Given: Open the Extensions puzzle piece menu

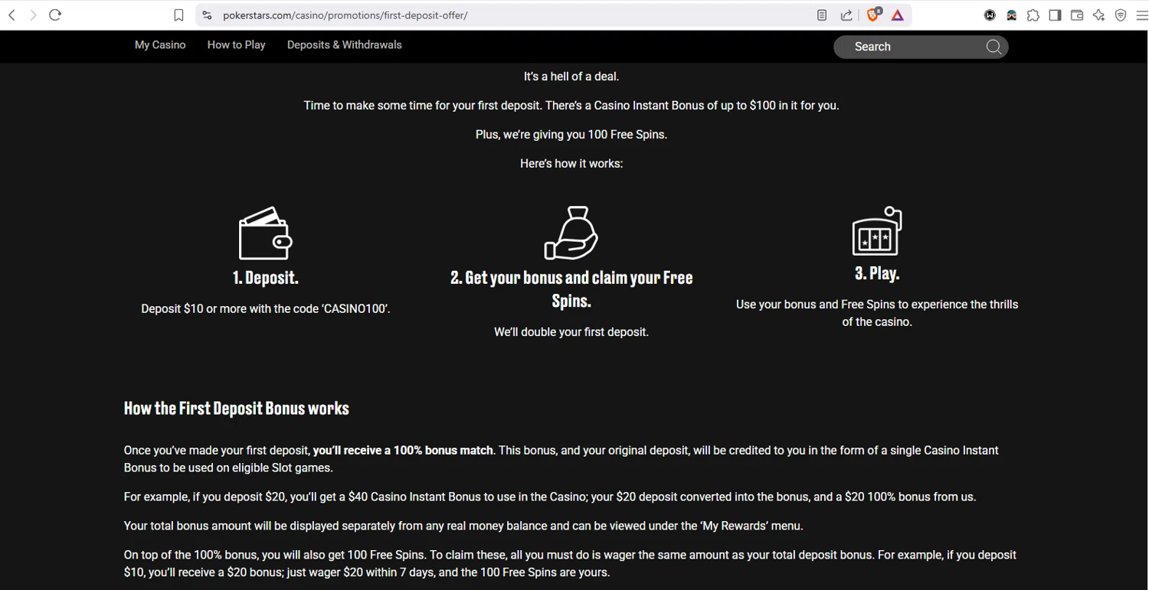Looking at the screenshot, I should click(1033, 15).
